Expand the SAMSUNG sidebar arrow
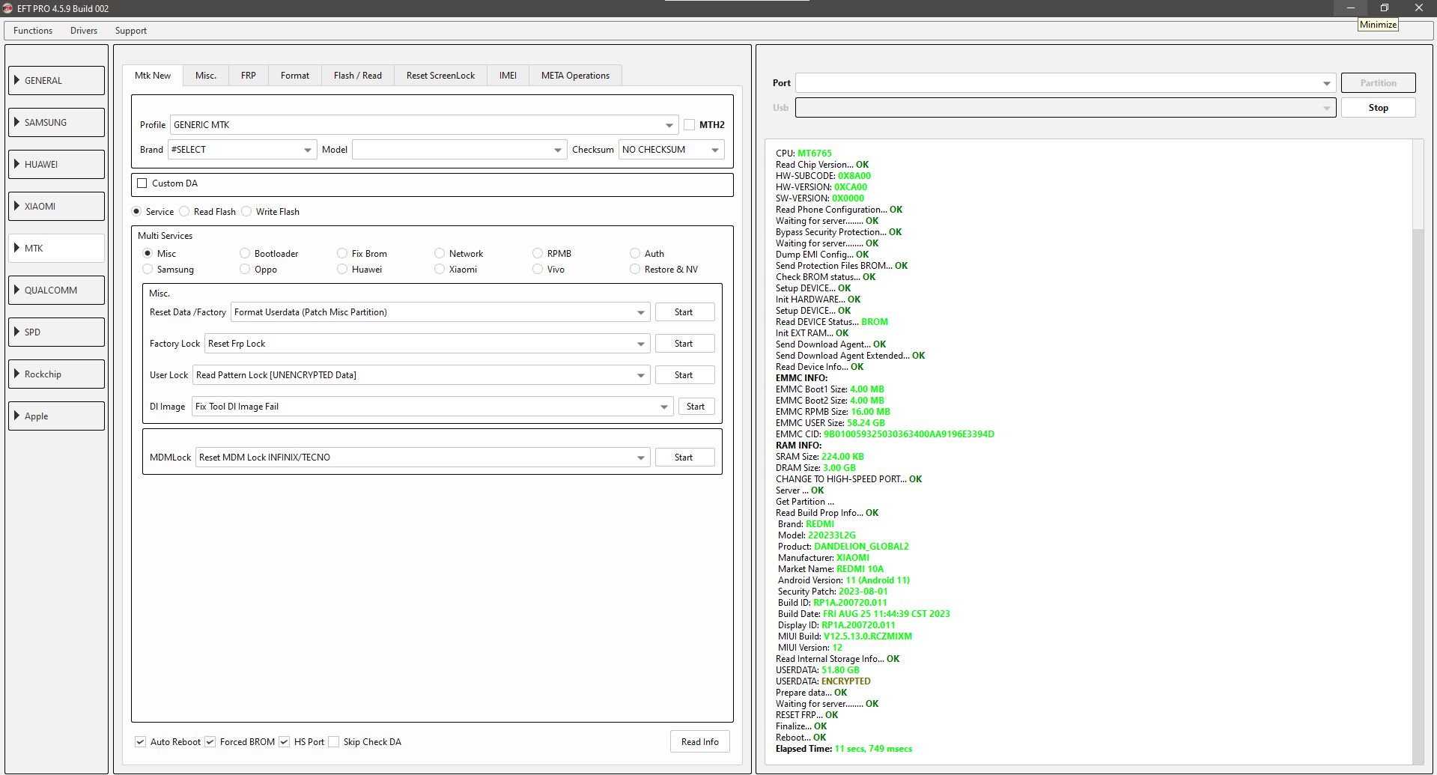Image resolution: width=1437 pixels, height=775 pixels. [x=16, y=122]
